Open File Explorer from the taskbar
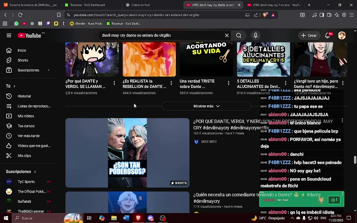Screen dimensions: 357x223 click(114, 218)
